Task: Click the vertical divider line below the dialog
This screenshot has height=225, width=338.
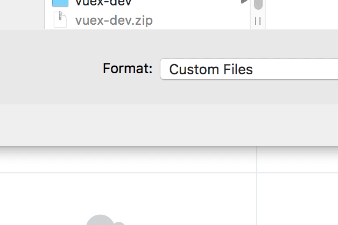Action: click(257, 188)
